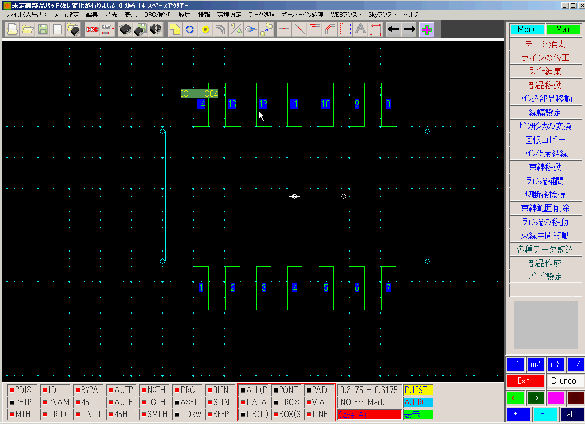585x424 pixels.
Task: Click the red Exit button
Action: [525, 381]
